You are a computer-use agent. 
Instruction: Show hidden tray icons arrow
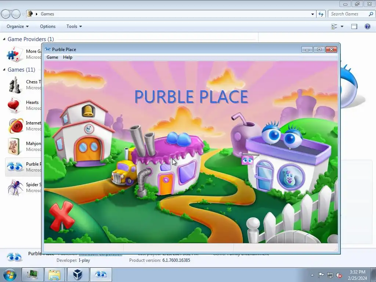click(x=312, y=275)
